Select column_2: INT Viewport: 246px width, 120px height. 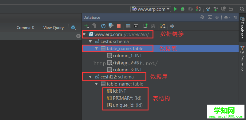[125, 63]
